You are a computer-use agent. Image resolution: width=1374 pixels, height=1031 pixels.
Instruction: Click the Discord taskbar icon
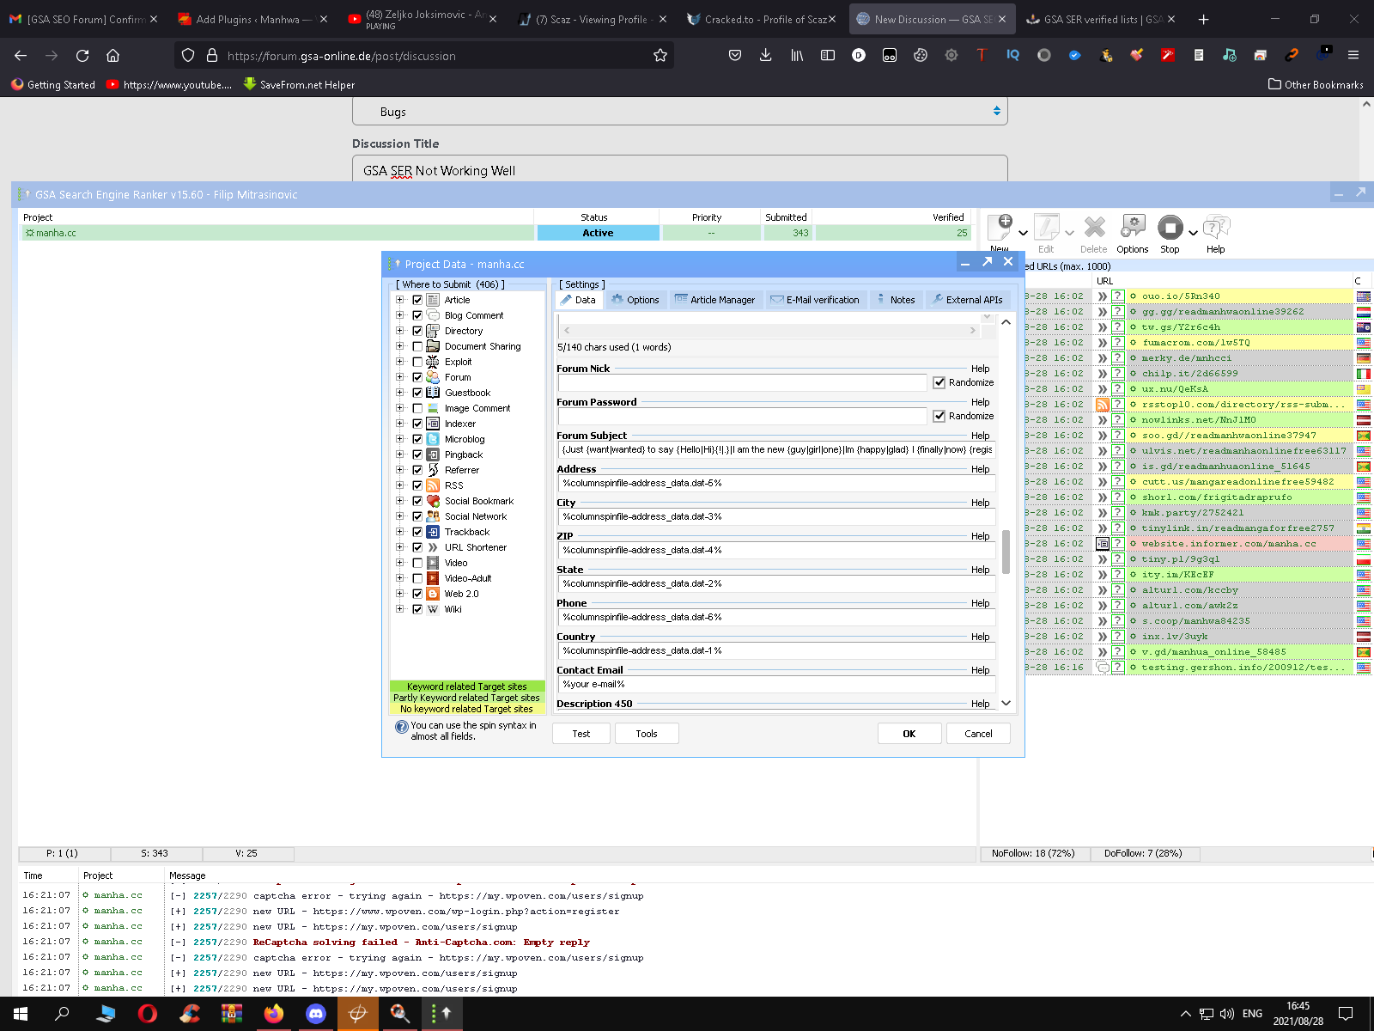tap(315, 1014)
